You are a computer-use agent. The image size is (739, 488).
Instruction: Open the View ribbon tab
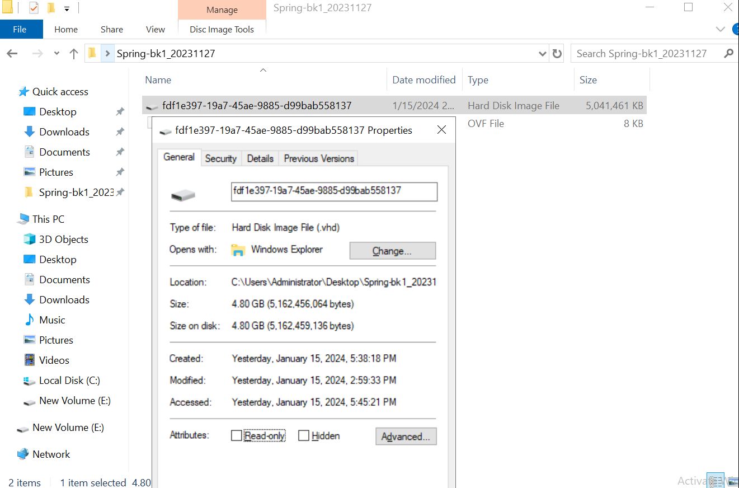coord(156,29)
